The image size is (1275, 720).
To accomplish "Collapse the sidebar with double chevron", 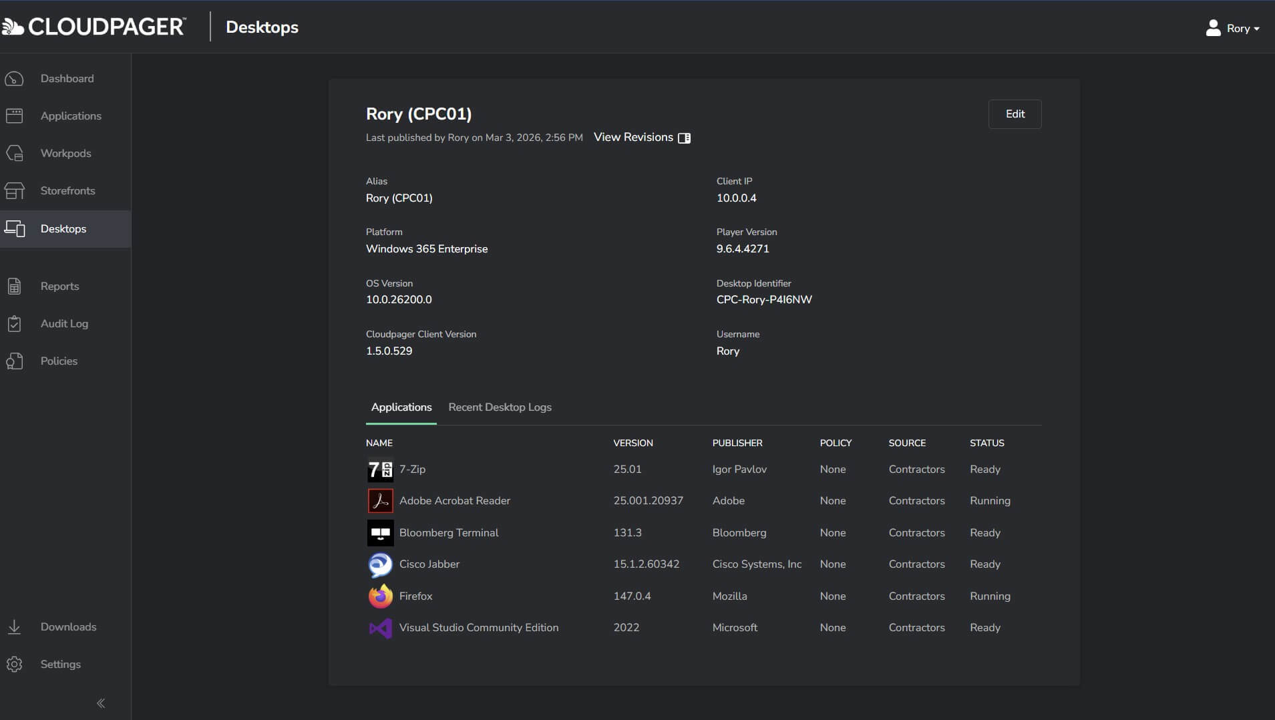I will point(101,703).
